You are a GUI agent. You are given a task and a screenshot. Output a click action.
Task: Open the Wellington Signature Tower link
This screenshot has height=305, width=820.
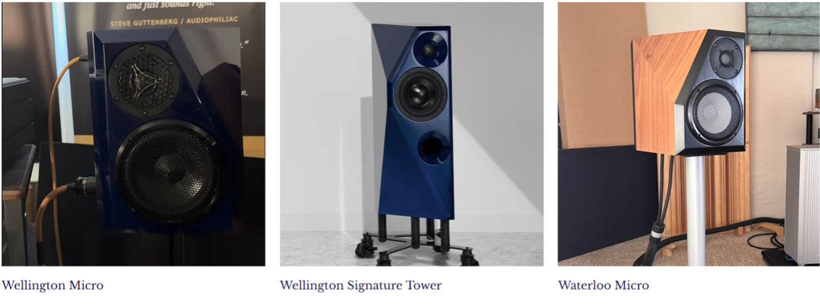(361, 285)
